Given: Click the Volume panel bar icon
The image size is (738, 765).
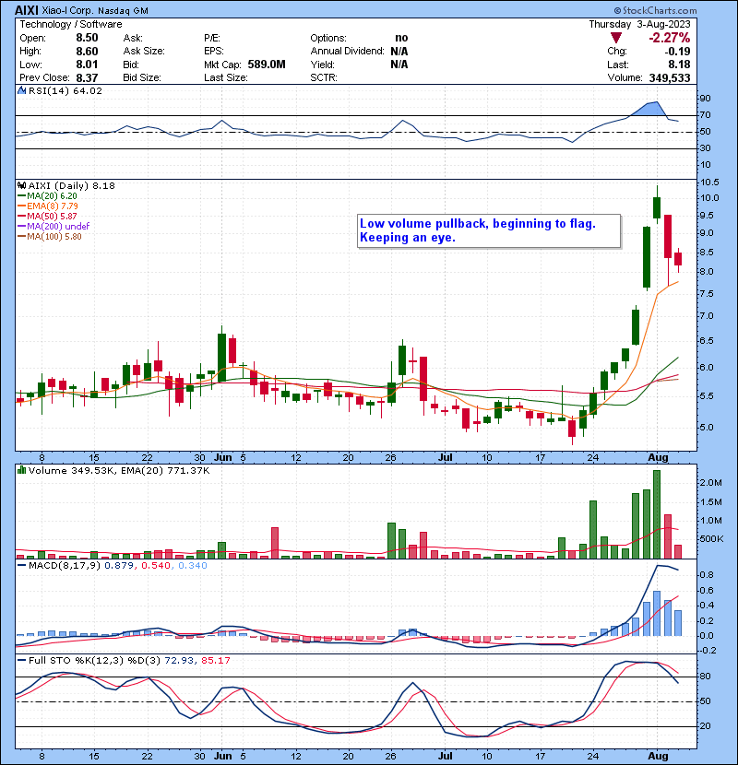Looking at the screenshot, I should (x=21, y=470).
